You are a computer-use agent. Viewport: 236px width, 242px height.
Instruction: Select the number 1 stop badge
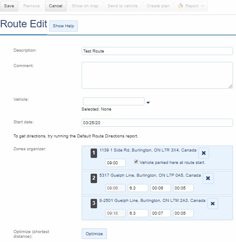coord(94,153)
